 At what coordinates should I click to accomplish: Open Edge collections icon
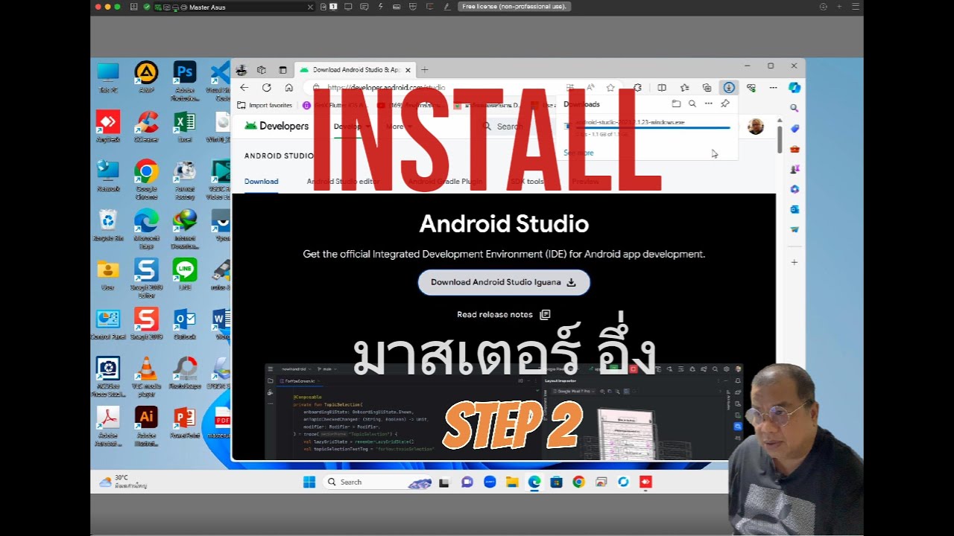(x=707, y=87)
